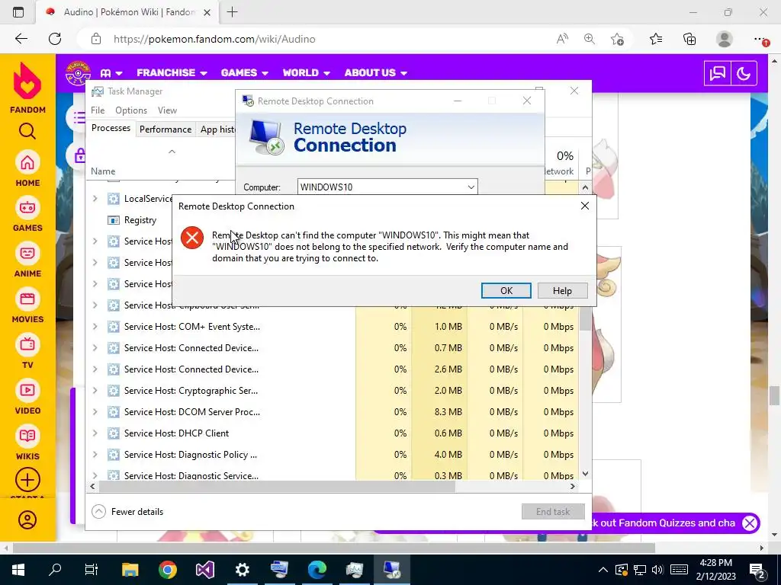Open Windows Start menu

pyautogui.click(x=18, y=570)
